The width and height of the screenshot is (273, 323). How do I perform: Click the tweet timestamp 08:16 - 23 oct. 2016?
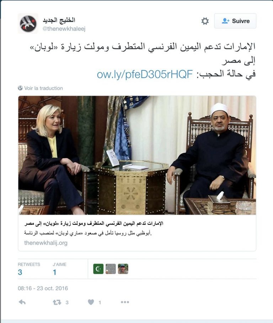pos(43,288)
